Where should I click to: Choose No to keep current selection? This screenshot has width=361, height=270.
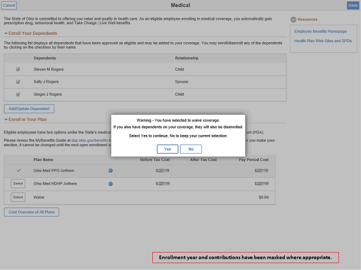click(x=191, y=149)
